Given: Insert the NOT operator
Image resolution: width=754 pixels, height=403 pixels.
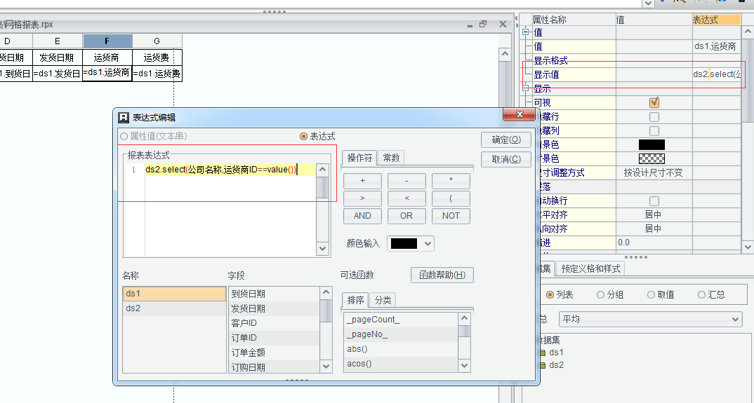Looking at the screenshot, I should [451, 216].
